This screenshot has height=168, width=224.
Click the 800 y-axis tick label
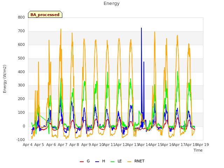(x=21, y=17)
